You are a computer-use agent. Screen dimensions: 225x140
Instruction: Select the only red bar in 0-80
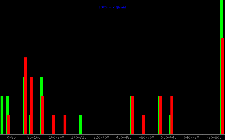coord(9,125)
